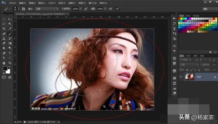
Task: Choose the Crop tool
Action: (x=4, y=29)
